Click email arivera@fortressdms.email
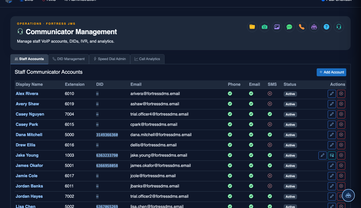This screenshot has height=208, width=361. [155, 94]
